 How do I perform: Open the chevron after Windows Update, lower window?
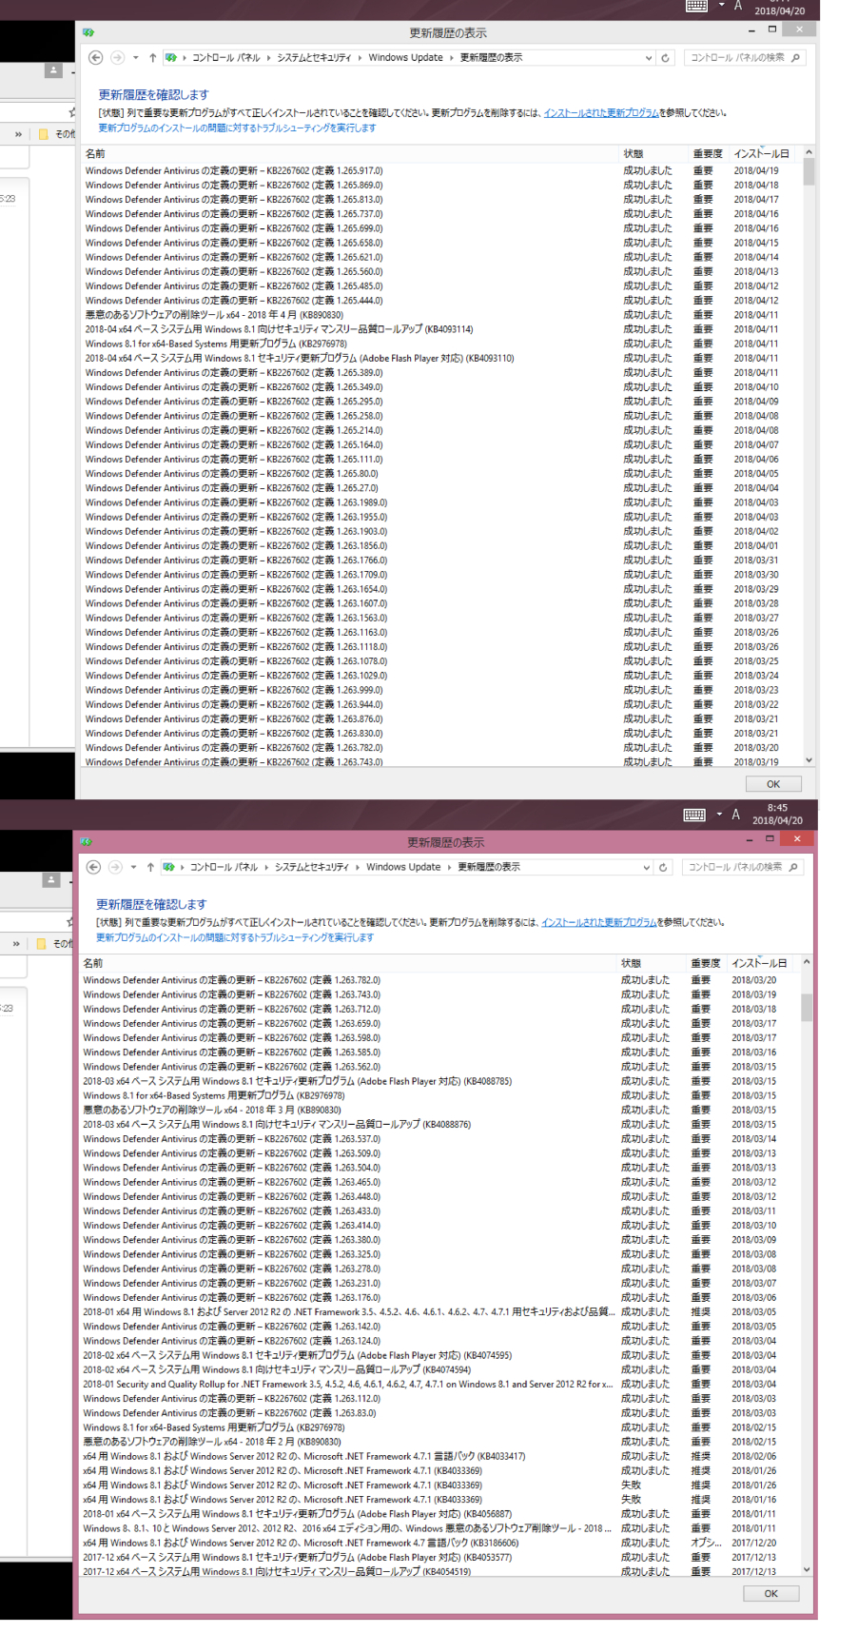click(450, 867)
